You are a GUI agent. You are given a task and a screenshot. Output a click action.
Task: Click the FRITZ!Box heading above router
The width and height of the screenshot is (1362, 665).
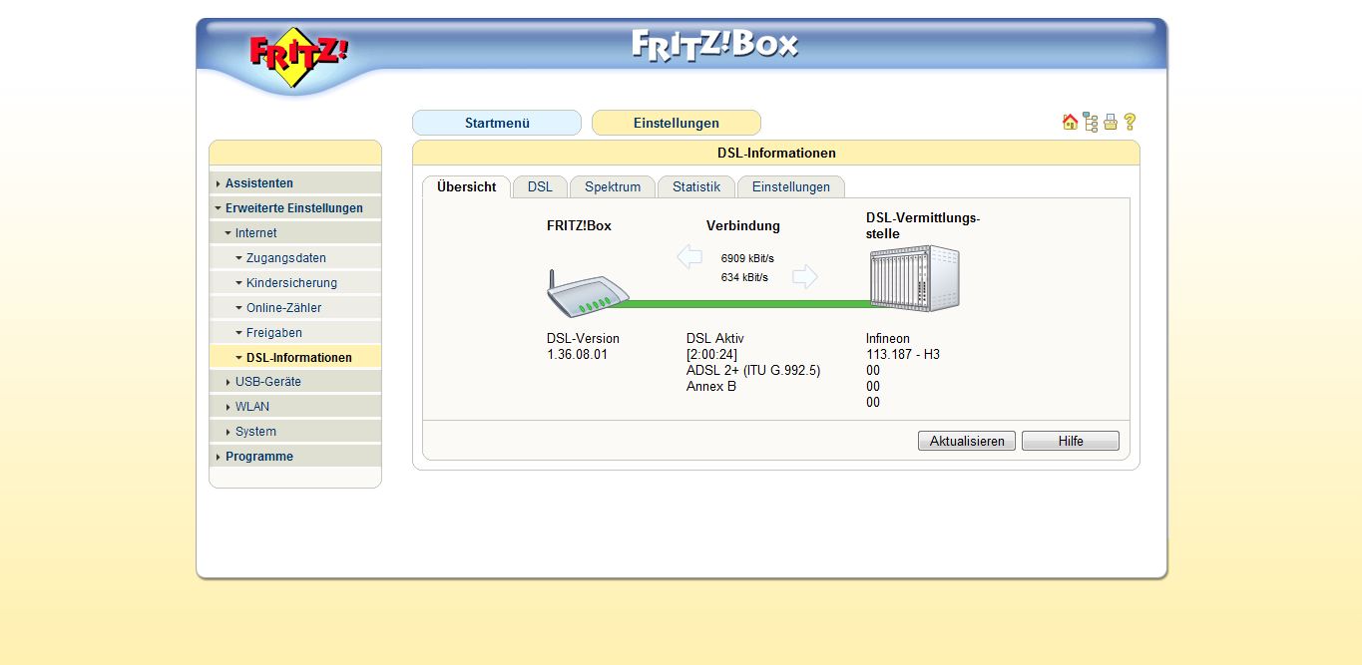tap(579, 225)
